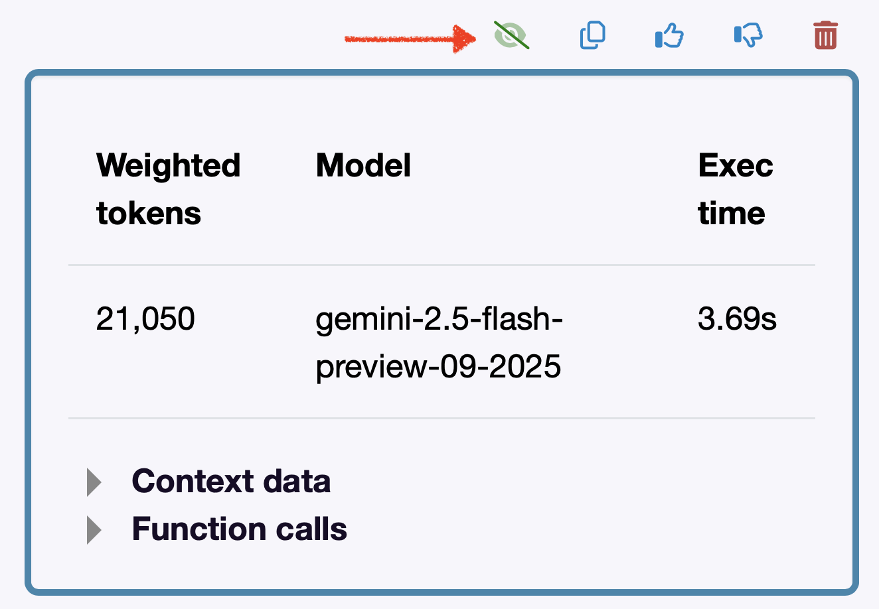Click the divider line below the data row
Screen dimensions: 879x609
[x=441, y=419]
